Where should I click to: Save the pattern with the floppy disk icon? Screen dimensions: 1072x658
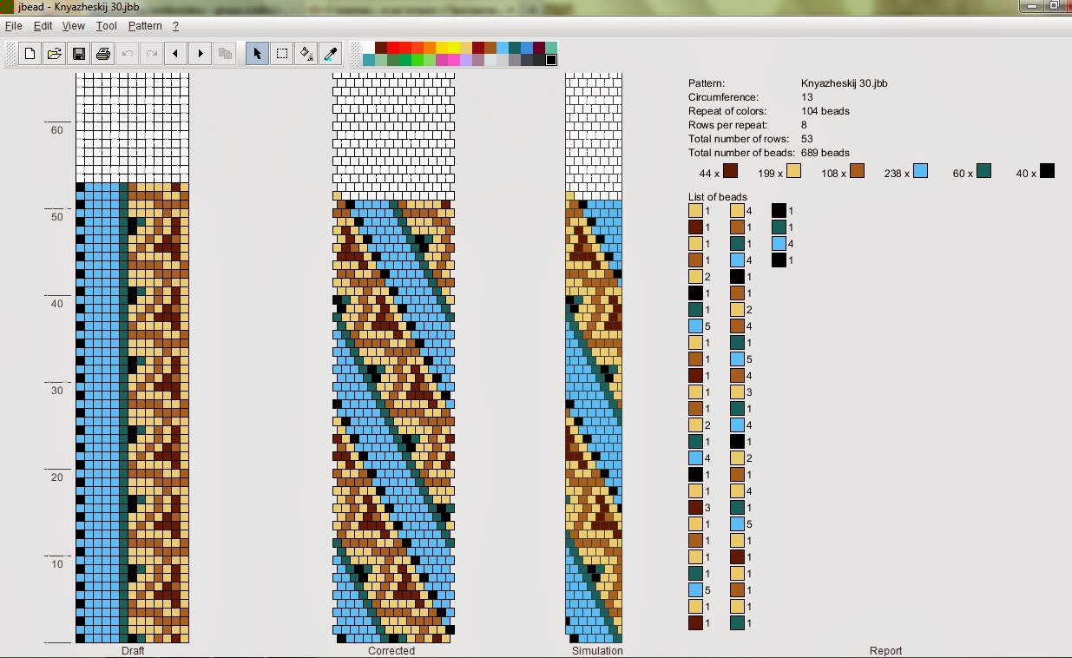tap(78, 54)
